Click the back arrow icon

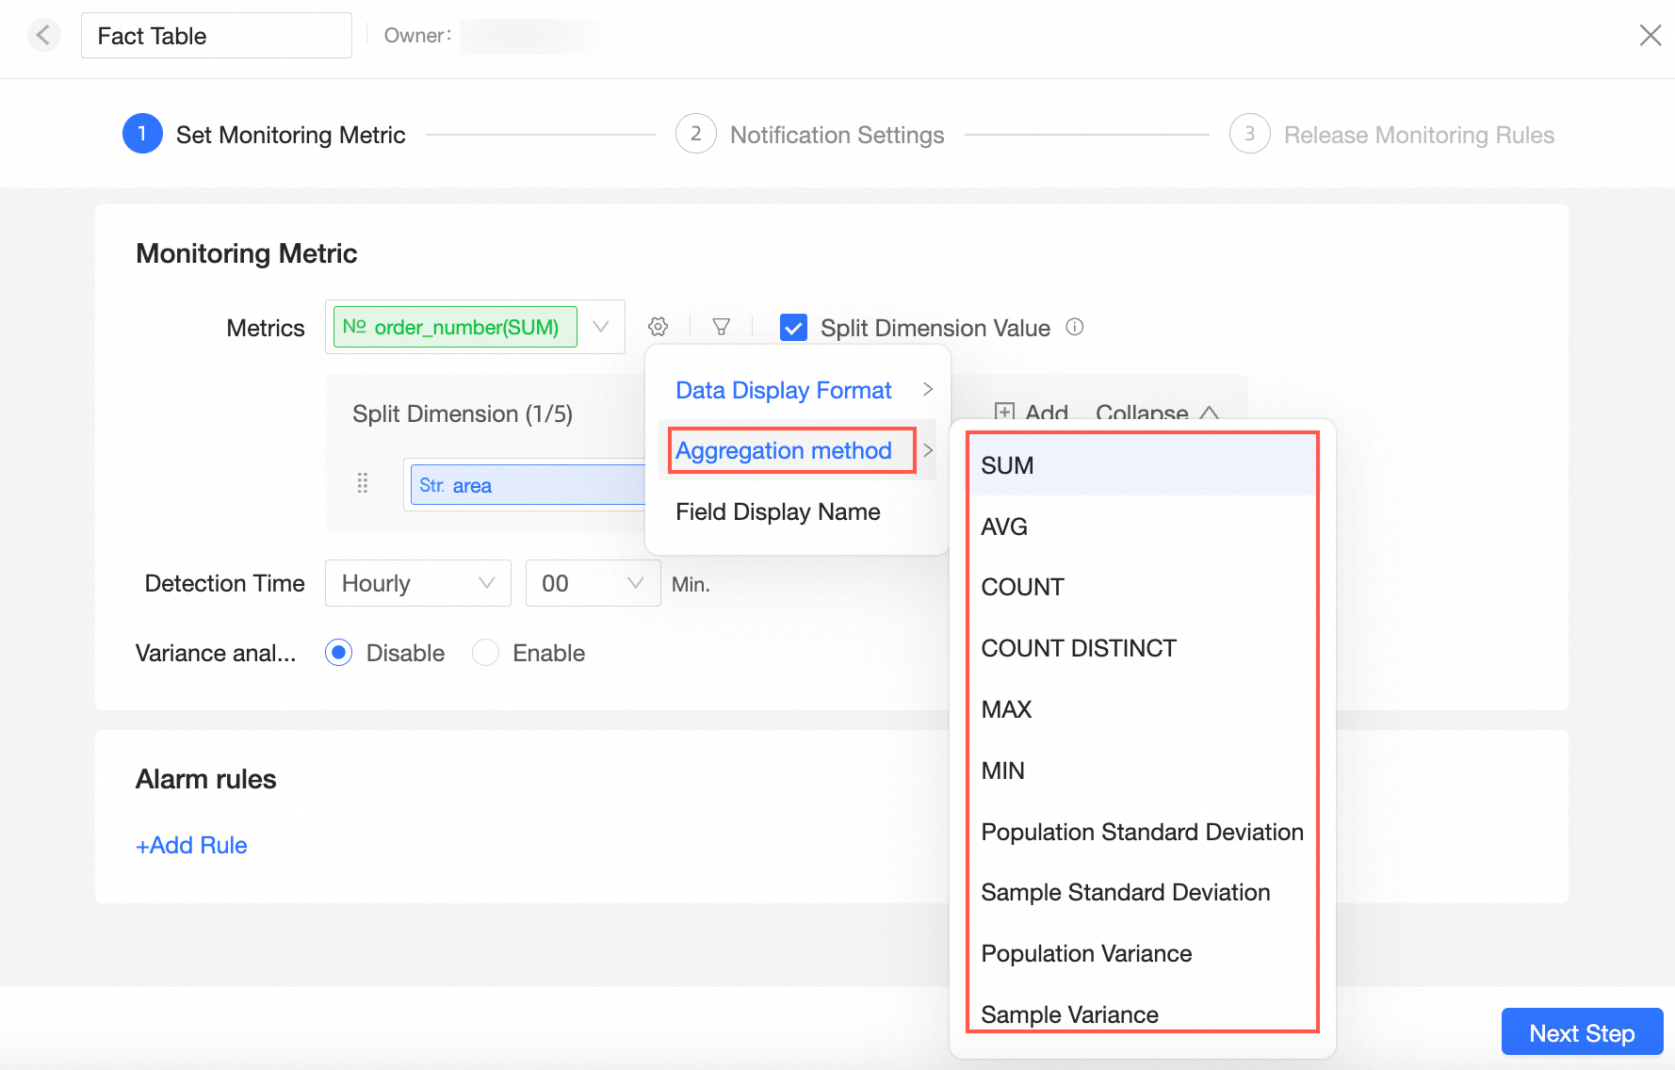[43, 36]
